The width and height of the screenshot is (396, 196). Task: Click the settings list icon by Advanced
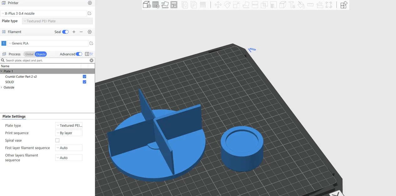[x=87, y=54]
